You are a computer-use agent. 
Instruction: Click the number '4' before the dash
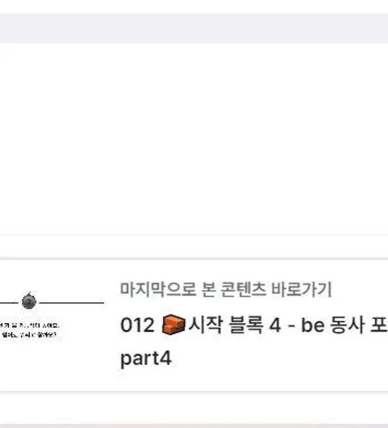[x=275, y=325]
